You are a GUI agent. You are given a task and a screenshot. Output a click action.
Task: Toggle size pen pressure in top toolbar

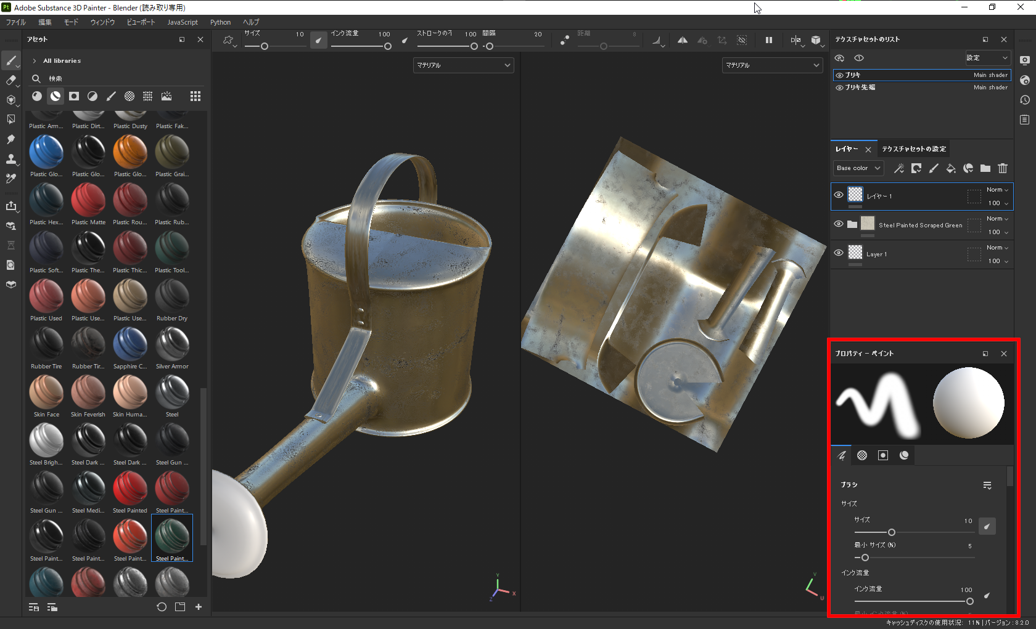click(x=319, y=41)
